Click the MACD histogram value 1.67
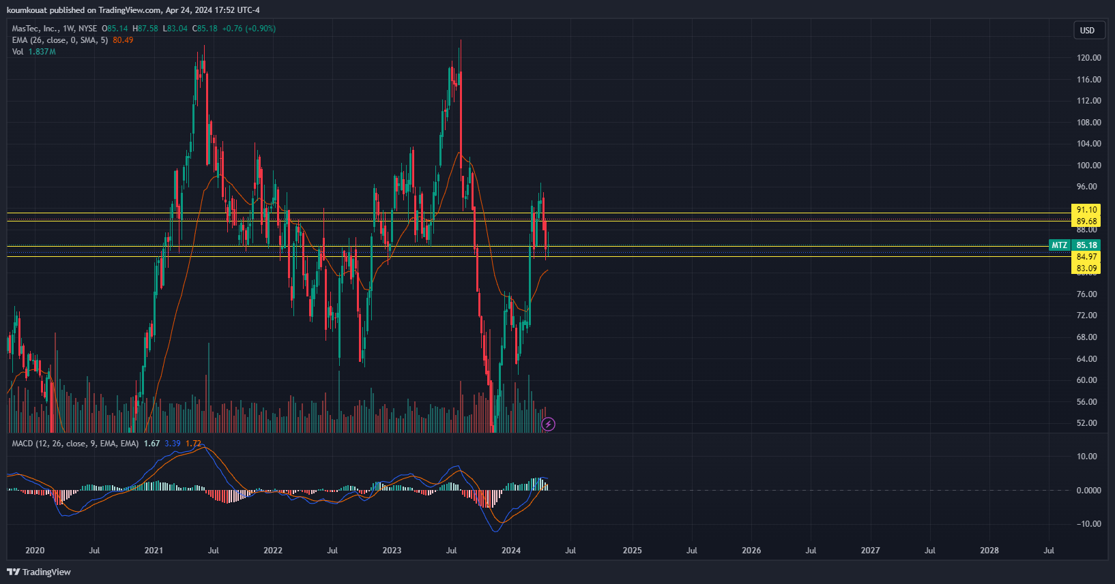The image size is (1115, 584). click(151, 444)
